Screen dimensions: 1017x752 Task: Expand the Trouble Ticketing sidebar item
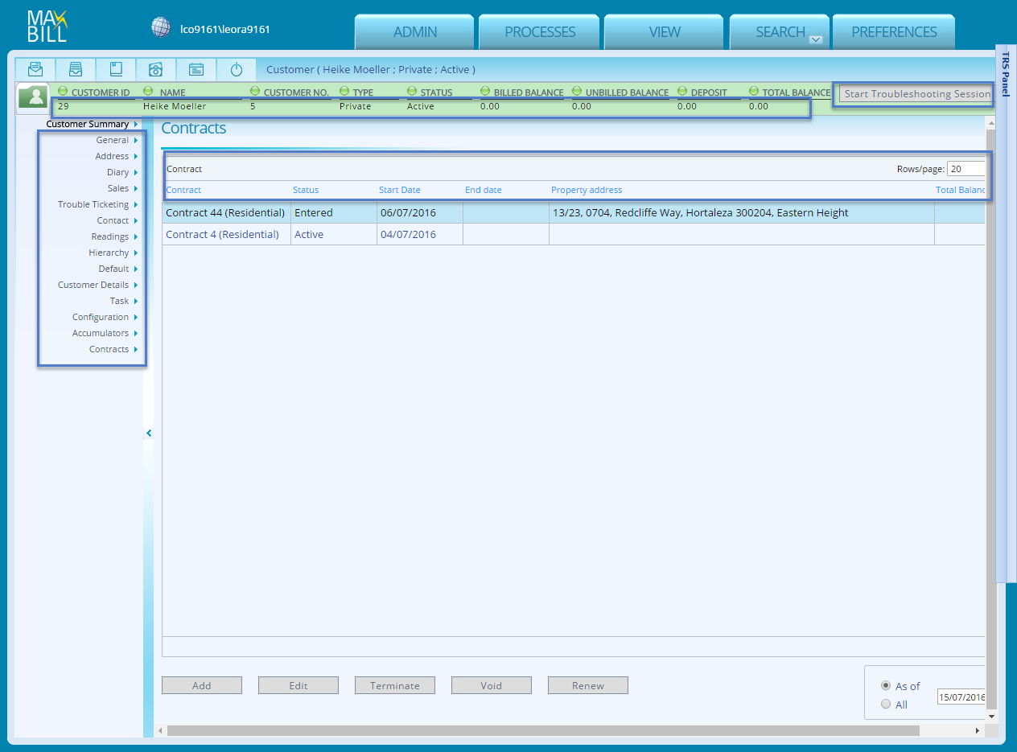click(93, 204)
